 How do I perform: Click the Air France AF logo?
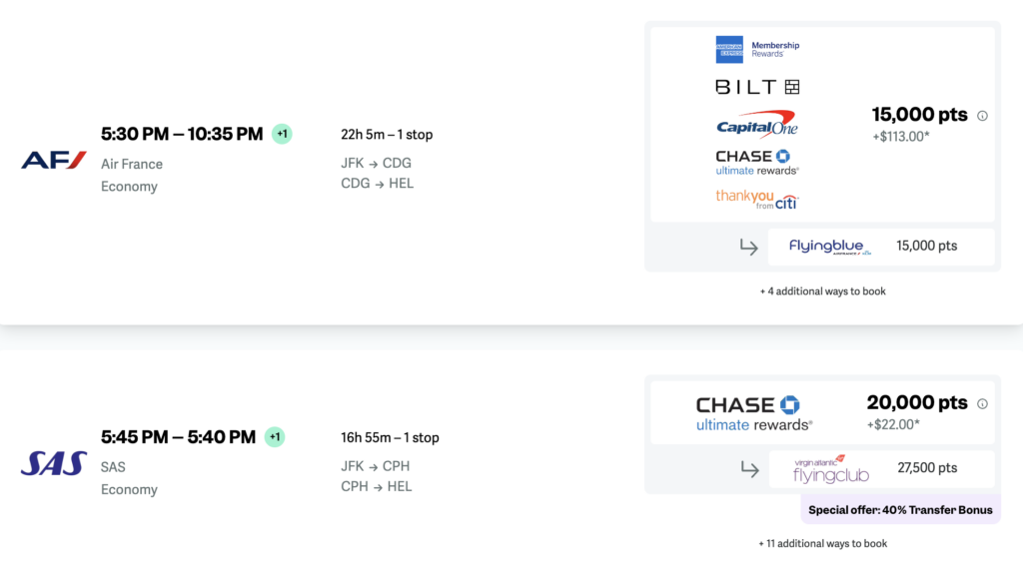(54, 160)
